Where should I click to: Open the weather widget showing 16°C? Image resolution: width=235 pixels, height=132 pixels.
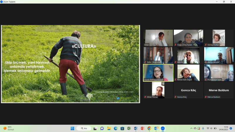9,128
